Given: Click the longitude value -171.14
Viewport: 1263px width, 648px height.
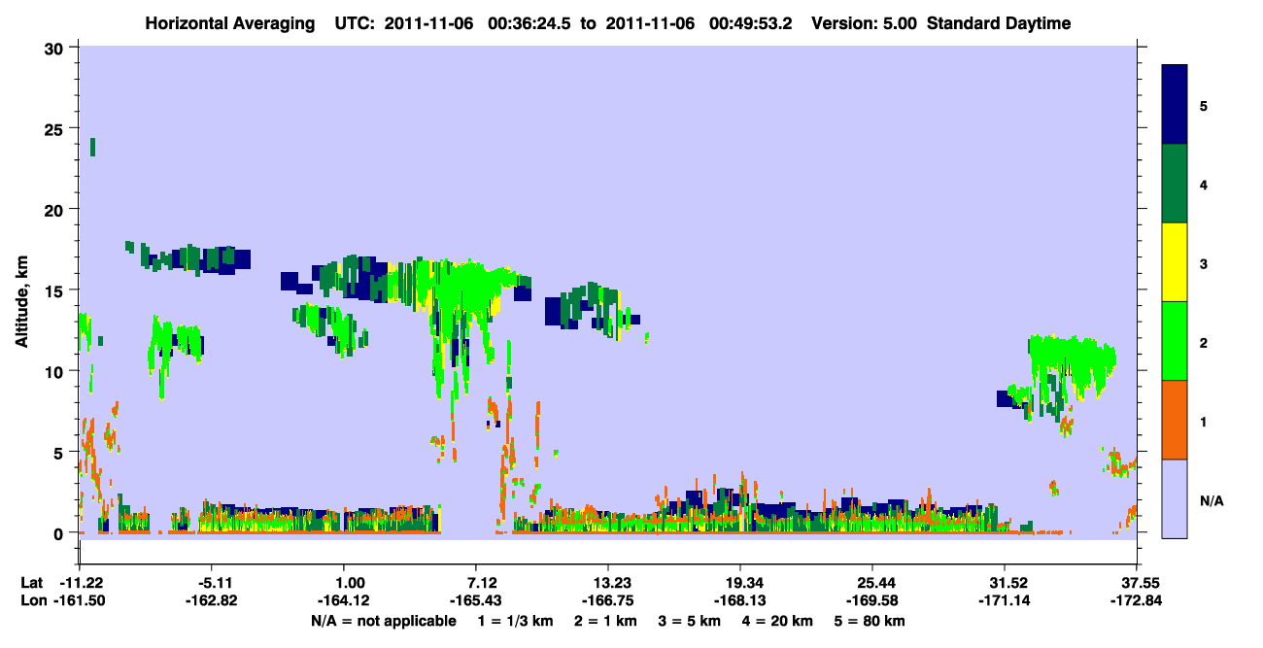Looking at the screenshot, I should click(x=1005, y=600).
